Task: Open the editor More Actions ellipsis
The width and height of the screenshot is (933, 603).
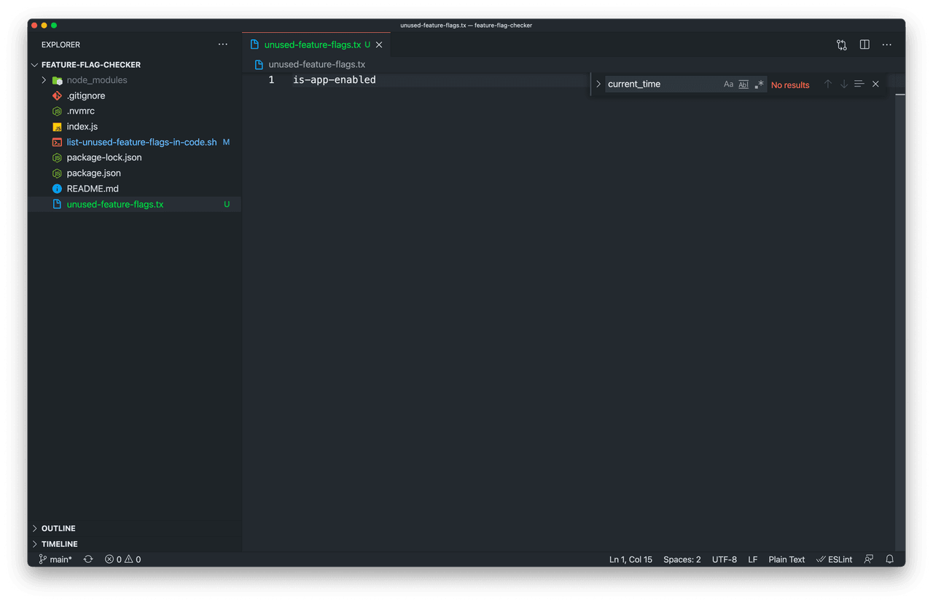Action: point(887,45)
